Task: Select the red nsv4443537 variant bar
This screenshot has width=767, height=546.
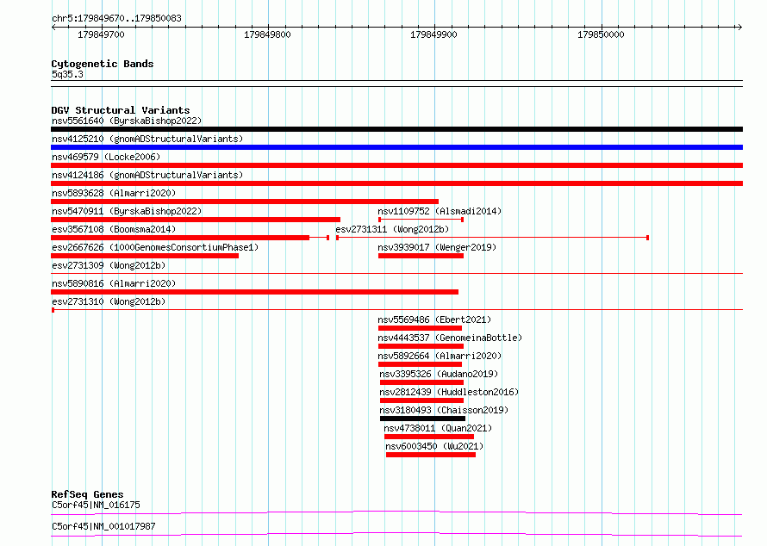Action: [421, 346]
